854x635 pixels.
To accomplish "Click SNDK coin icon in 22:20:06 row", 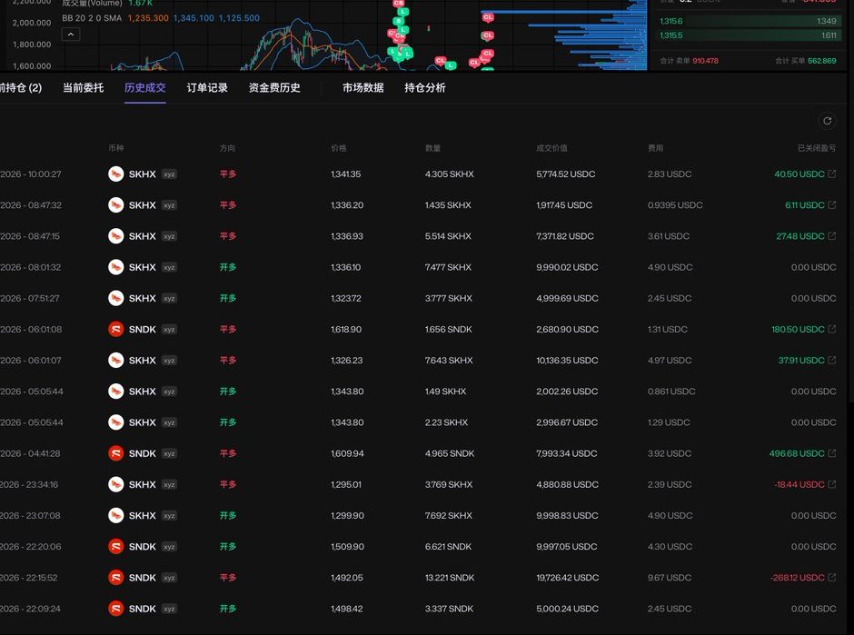I will (115, 546).
